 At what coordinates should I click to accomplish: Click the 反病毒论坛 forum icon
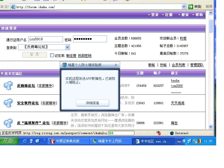click(x=8, y=85)
